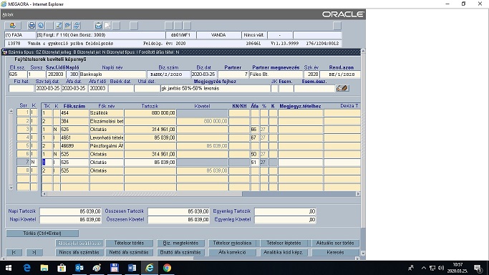Screen dimensions: 489x275
Task: Open Outlook from the taskbar
Action: click(79, 268)
